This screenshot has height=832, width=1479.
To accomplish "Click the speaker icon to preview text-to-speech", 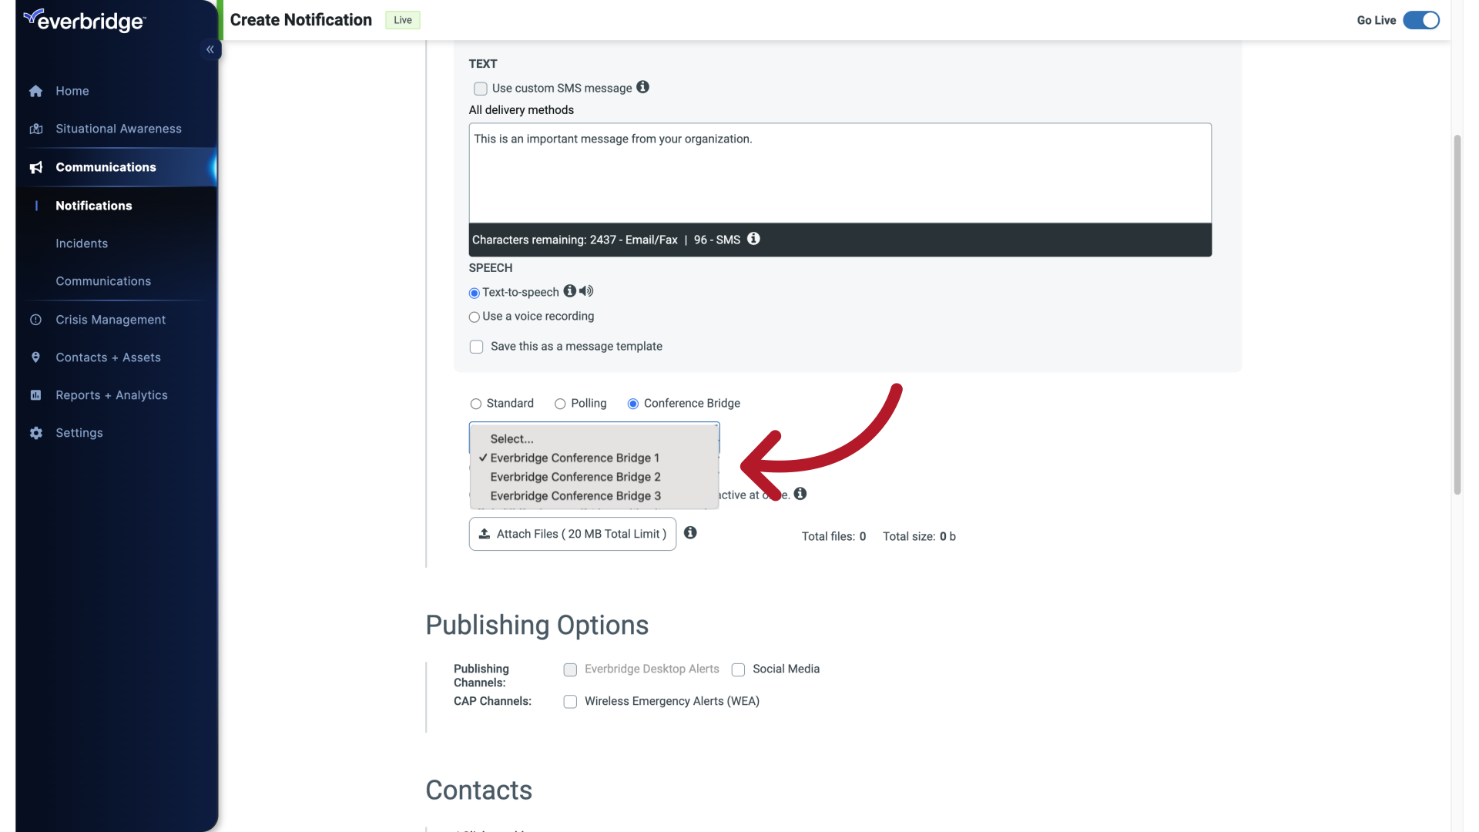I will tap(586, 291).
